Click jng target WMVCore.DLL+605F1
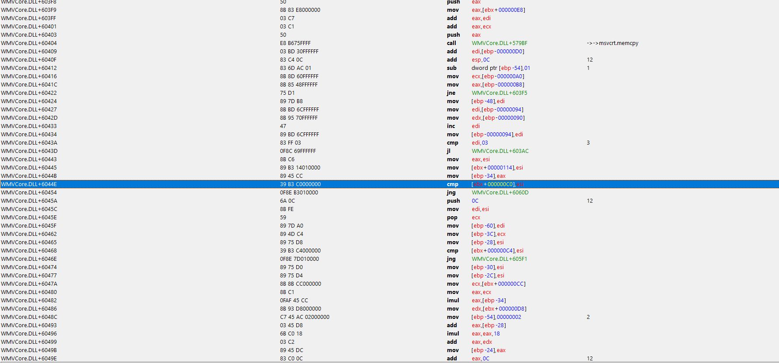The height and width of the screenshot is (363, 779). click(499, 259)
